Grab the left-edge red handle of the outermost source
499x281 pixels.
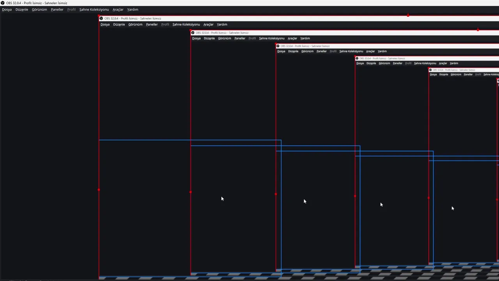tap(99, 190)
